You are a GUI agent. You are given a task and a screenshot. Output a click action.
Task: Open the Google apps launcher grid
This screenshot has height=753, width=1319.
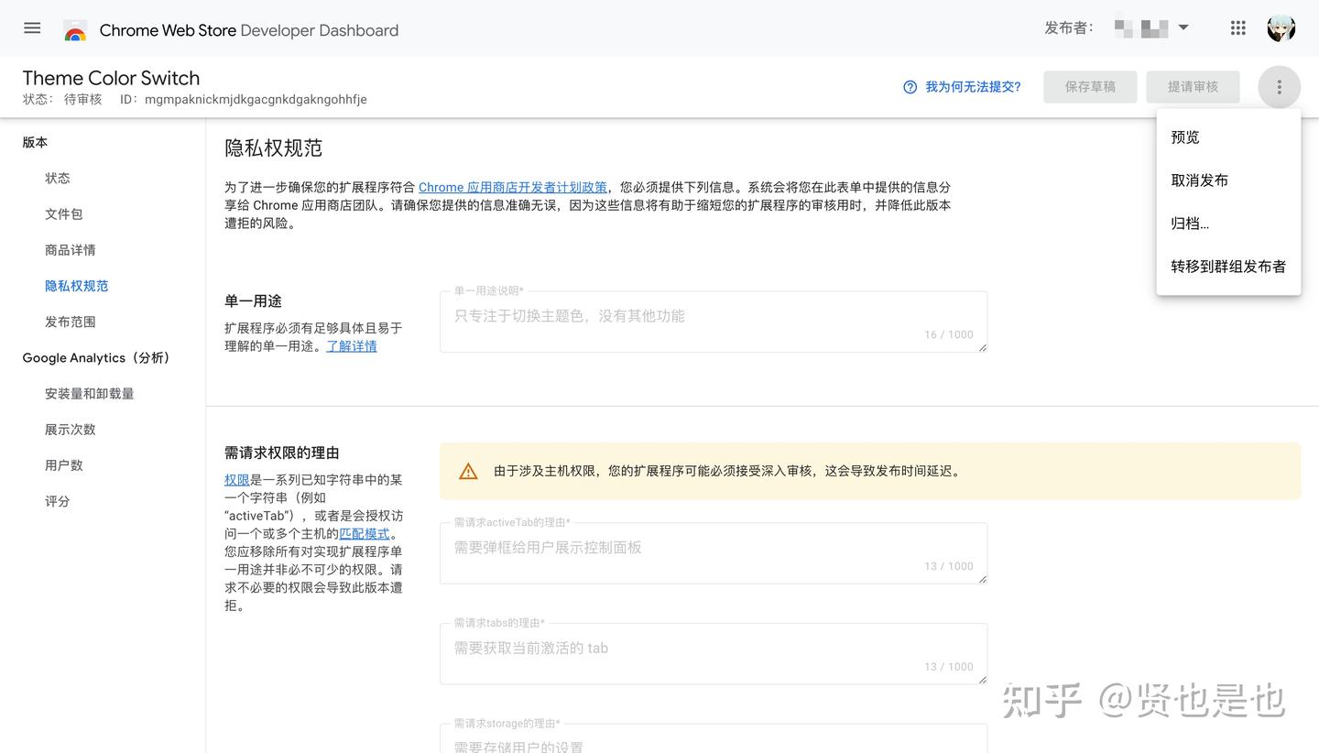tap(1237, 27)
